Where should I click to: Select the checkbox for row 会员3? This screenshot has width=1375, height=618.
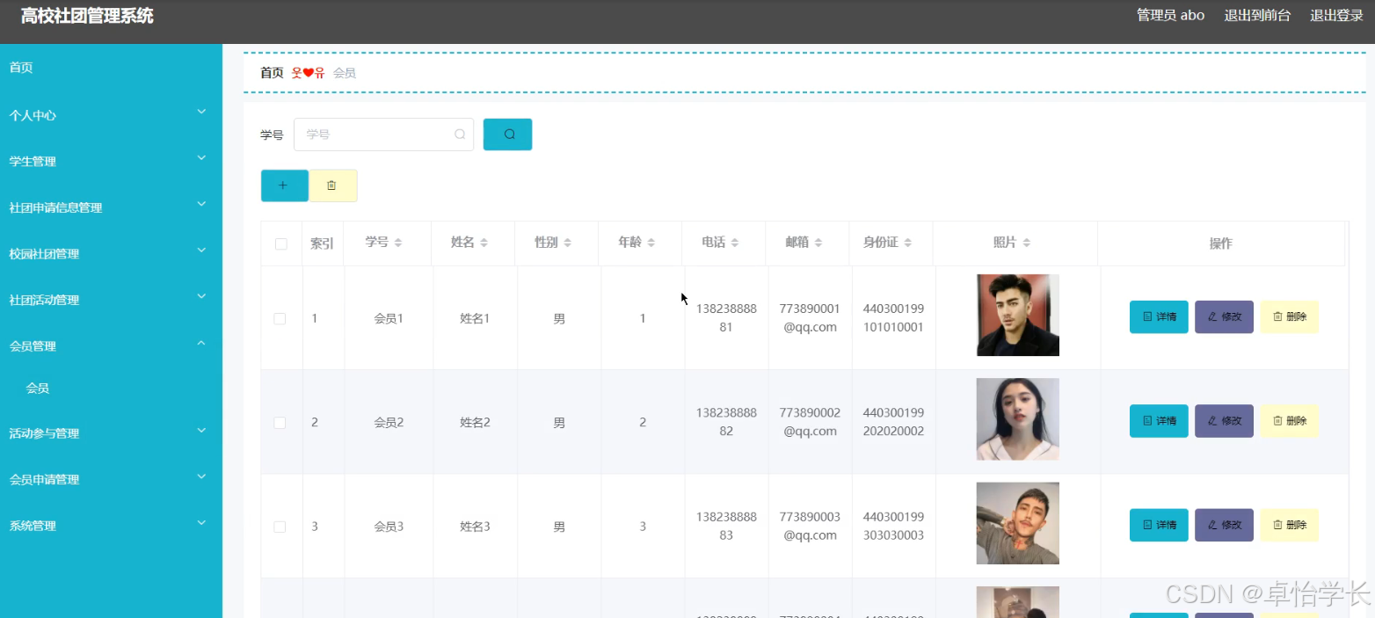280,527
